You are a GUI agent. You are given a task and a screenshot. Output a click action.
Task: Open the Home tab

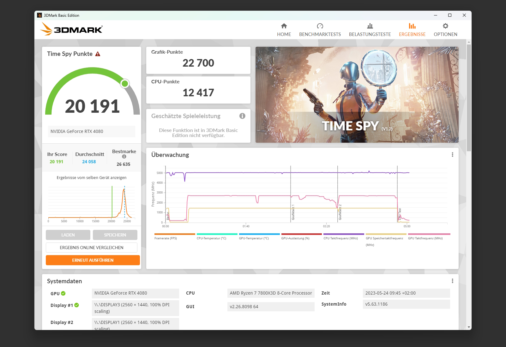pyautogui.click(x=284, y=30)
